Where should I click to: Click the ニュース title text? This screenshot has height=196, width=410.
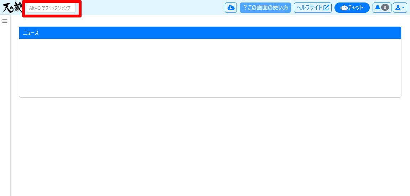[x=31, y=33]
